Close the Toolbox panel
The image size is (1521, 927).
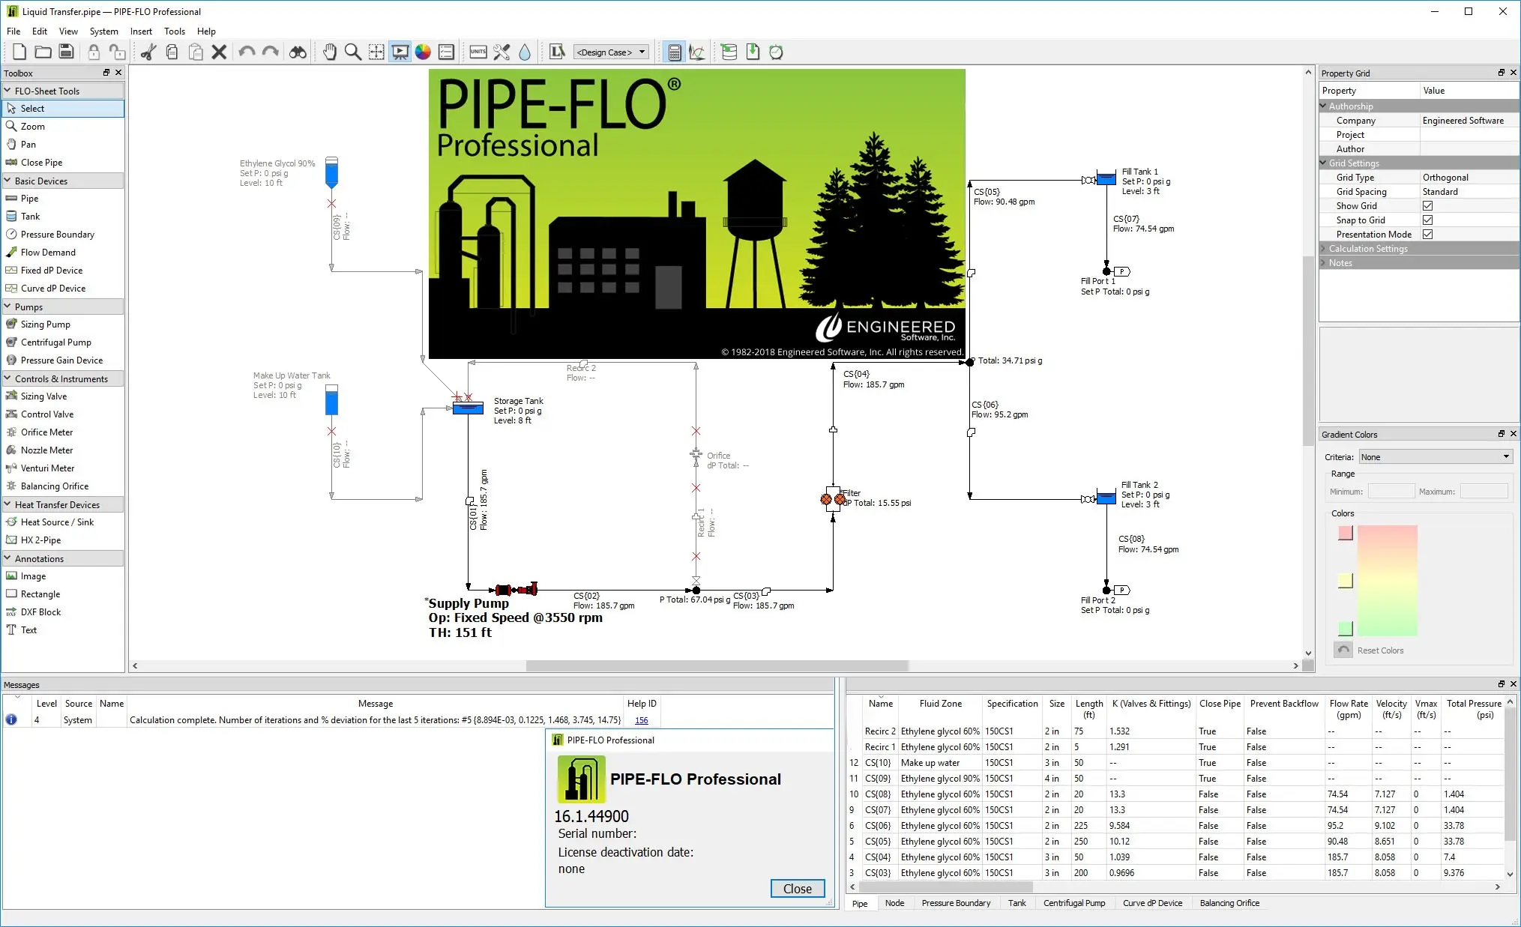(x=118, y=73)
